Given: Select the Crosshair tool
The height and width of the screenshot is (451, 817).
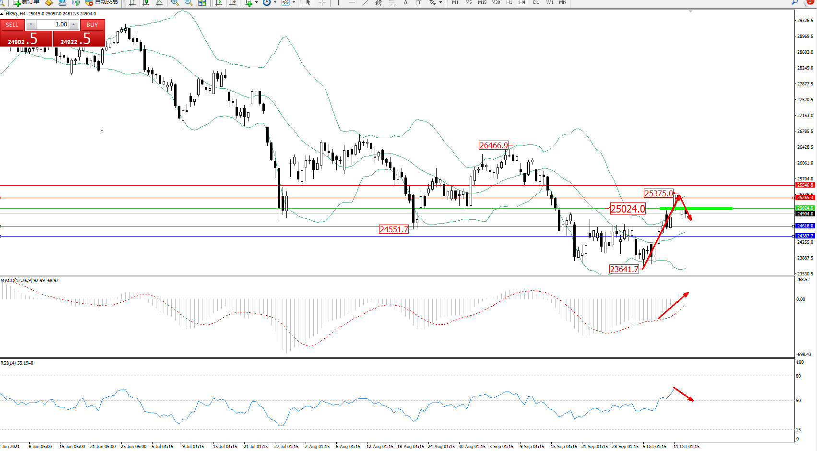Looking at the screenshot, I should 322,2.
